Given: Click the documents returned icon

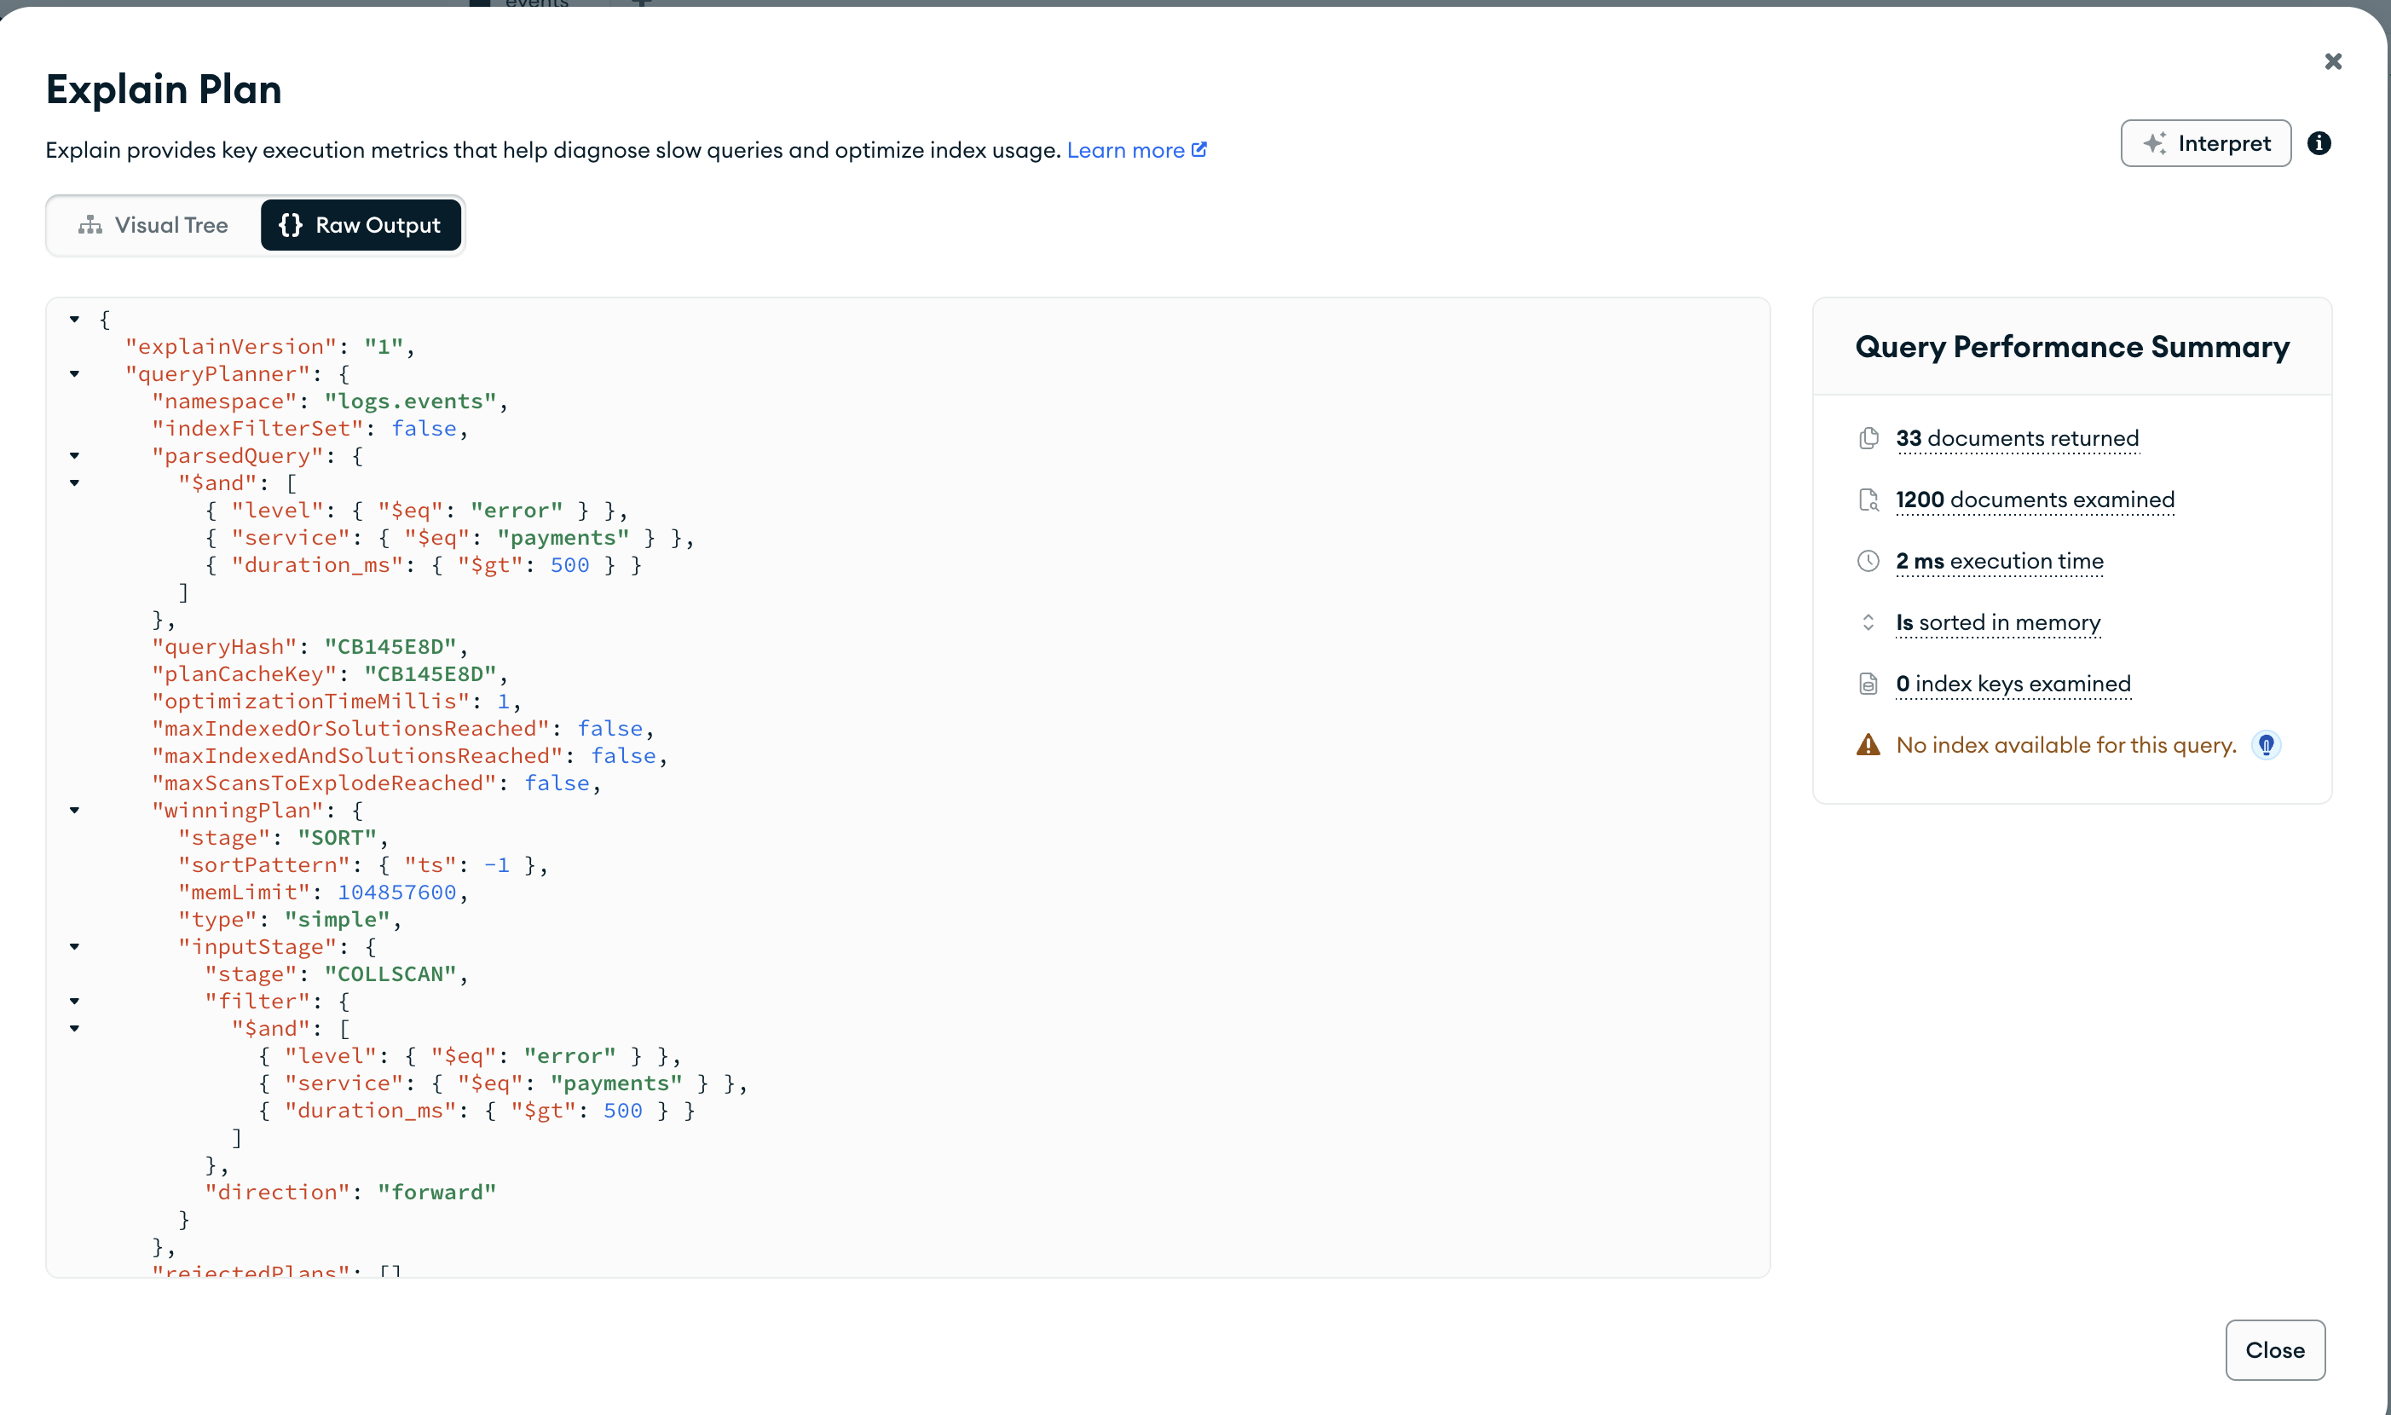Looking at the screenshot, I should tap(1868, 437).
